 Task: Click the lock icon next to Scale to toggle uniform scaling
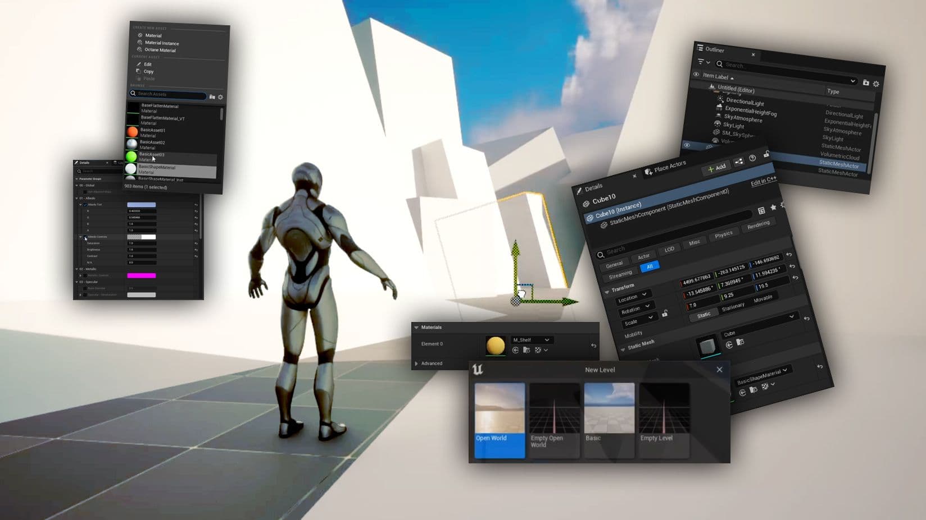click(x=665, y=314)
